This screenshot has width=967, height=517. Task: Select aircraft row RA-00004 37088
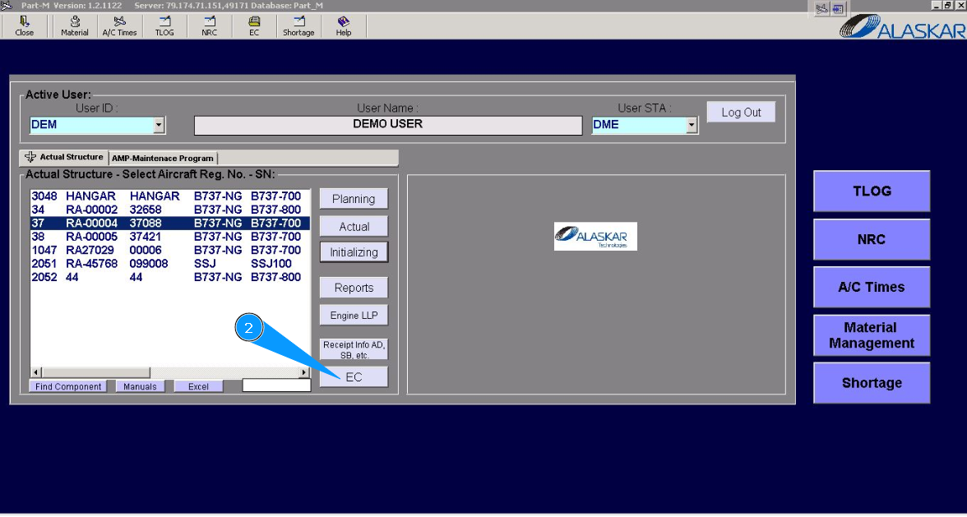coord(170,223)
